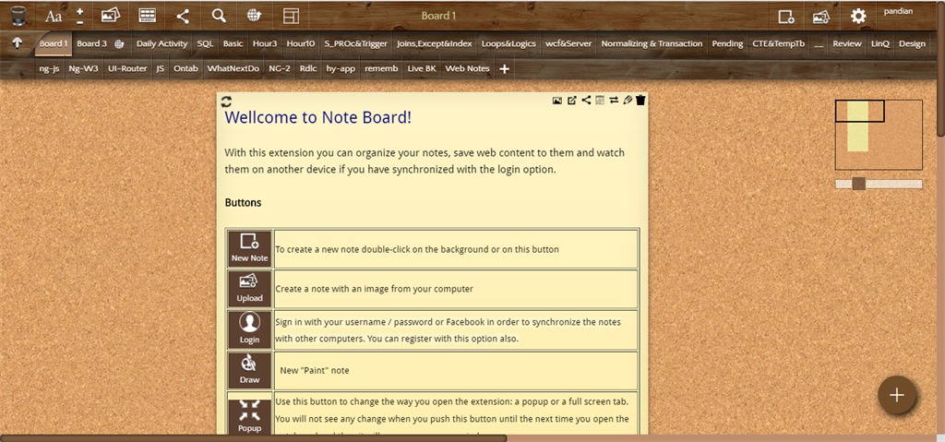Viewport: 945px width, 442px height.
Task: Click the Upload button in the table
Action: [249, 289]
